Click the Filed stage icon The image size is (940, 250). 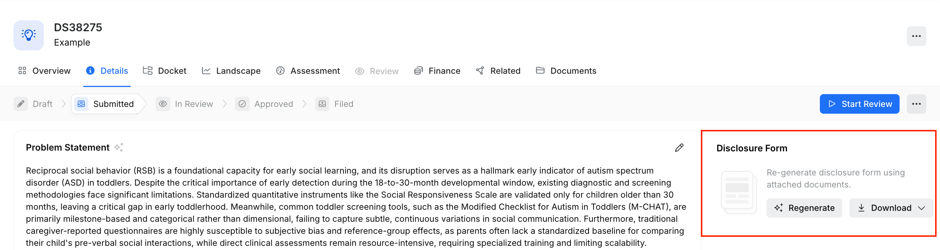coord(322,104)
